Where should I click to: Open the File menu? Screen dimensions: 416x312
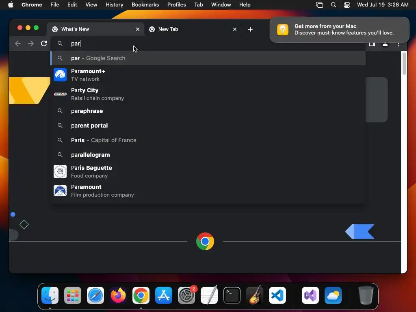[x=55, y=4]
